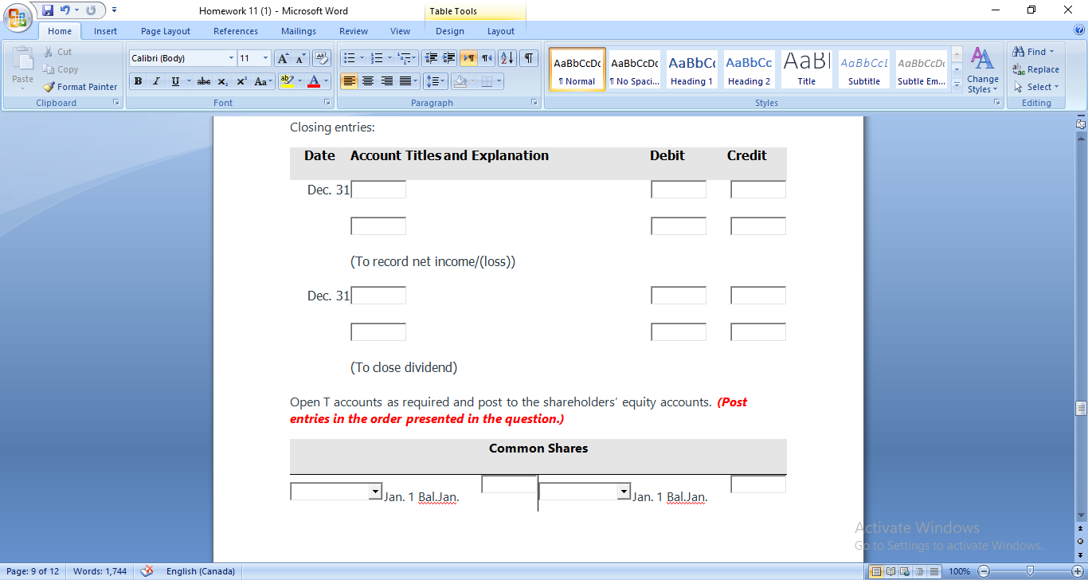Screen dimensions: 1088x580
Task: Toggle superscript formatting
Action: coord(241,81)
